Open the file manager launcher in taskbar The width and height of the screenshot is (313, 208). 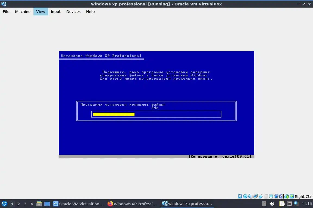39,204
